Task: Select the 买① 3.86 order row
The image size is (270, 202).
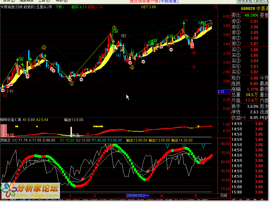Action: coord(250,50)
